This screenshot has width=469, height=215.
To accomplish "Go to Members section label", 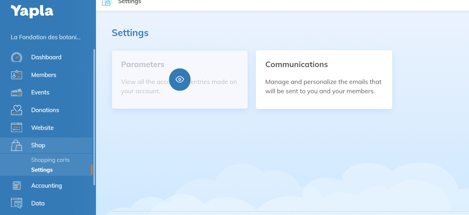I will (x=44, y=75).
